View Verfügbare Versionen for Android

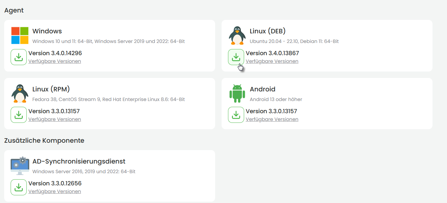click(272, 119)
